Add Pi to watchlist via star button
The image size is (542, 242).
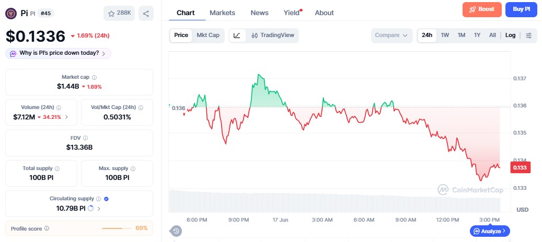[119, 14]
